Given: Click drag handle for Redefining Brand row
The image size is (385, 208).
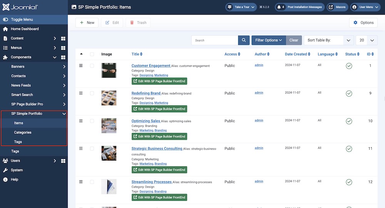Looking at the screenshot, I should (x=81, y=93).
